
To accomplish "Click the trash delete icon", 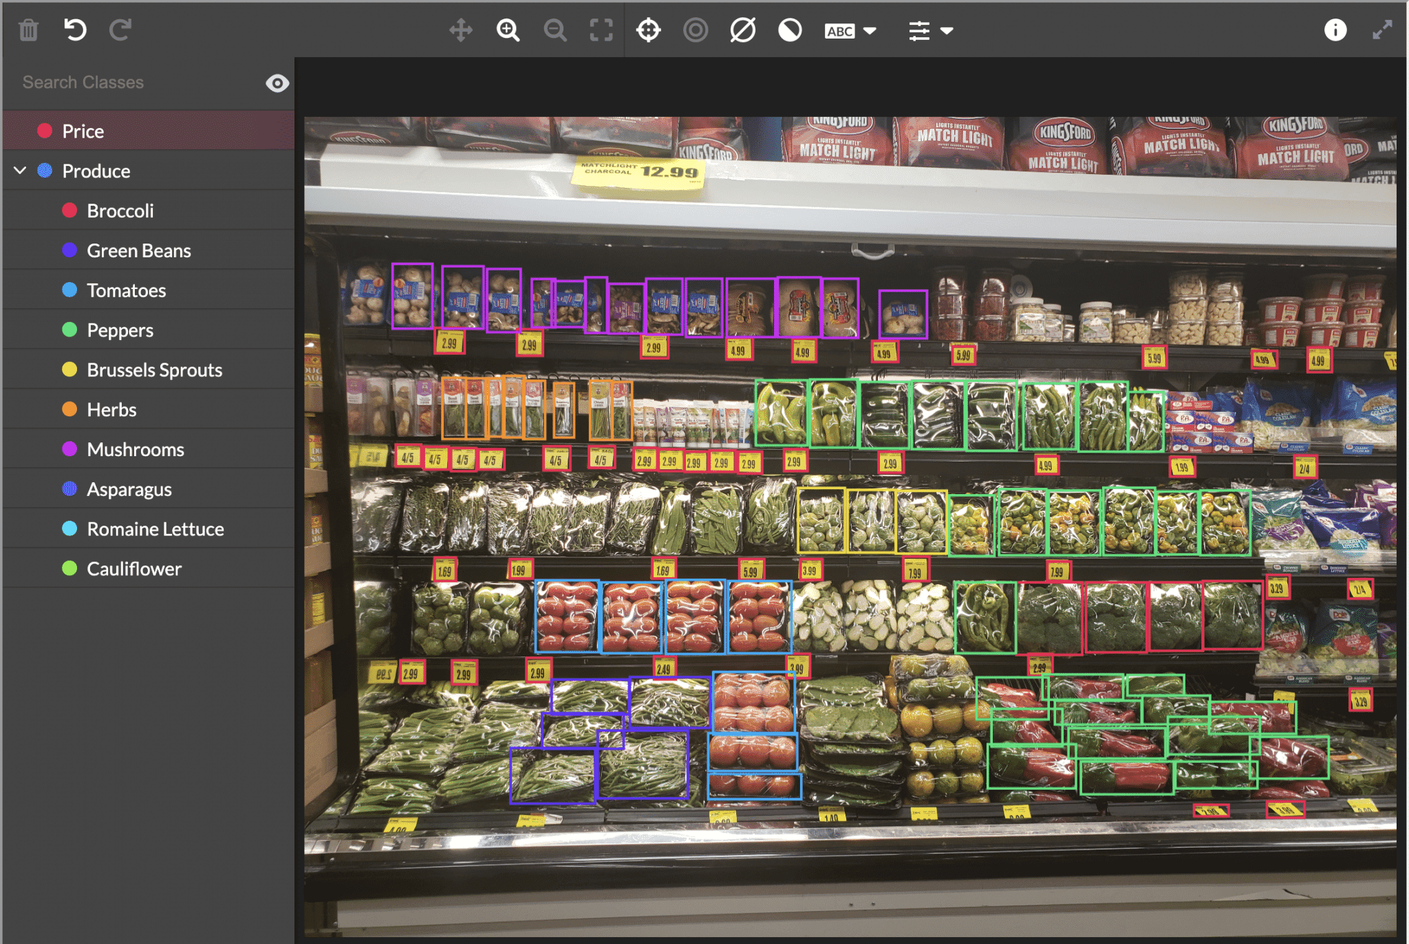I will coord(28,30).
